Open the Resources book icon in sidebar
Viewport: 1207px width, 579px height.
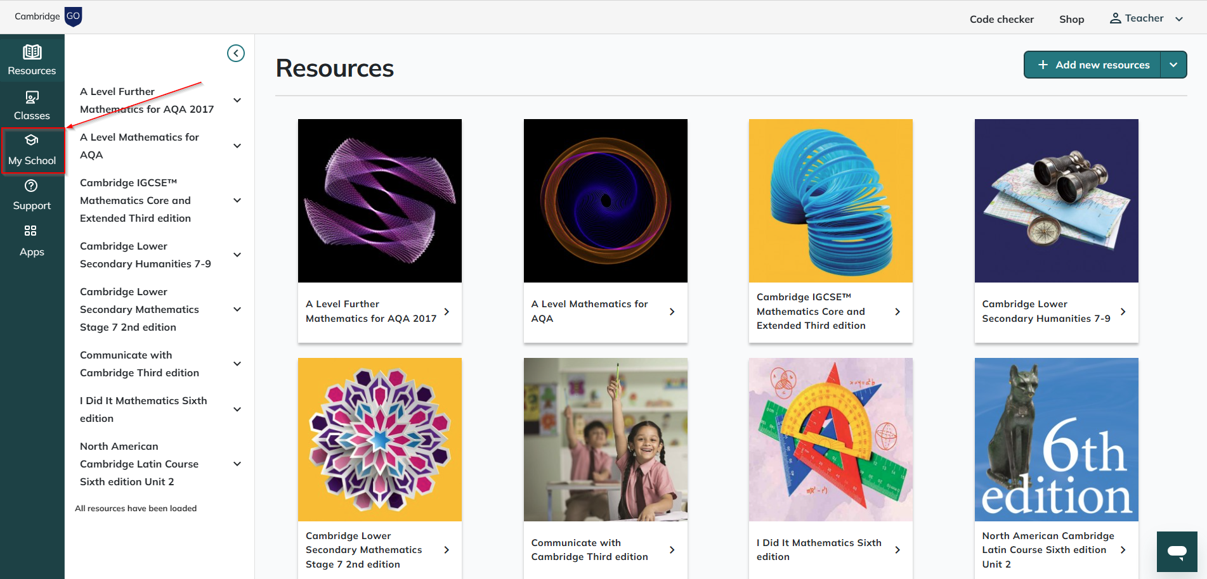coord(32,52)
